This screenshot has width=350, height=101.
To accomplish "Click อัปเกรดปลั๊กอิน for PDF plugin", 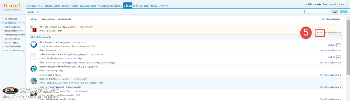I will [x=330, y=33].
